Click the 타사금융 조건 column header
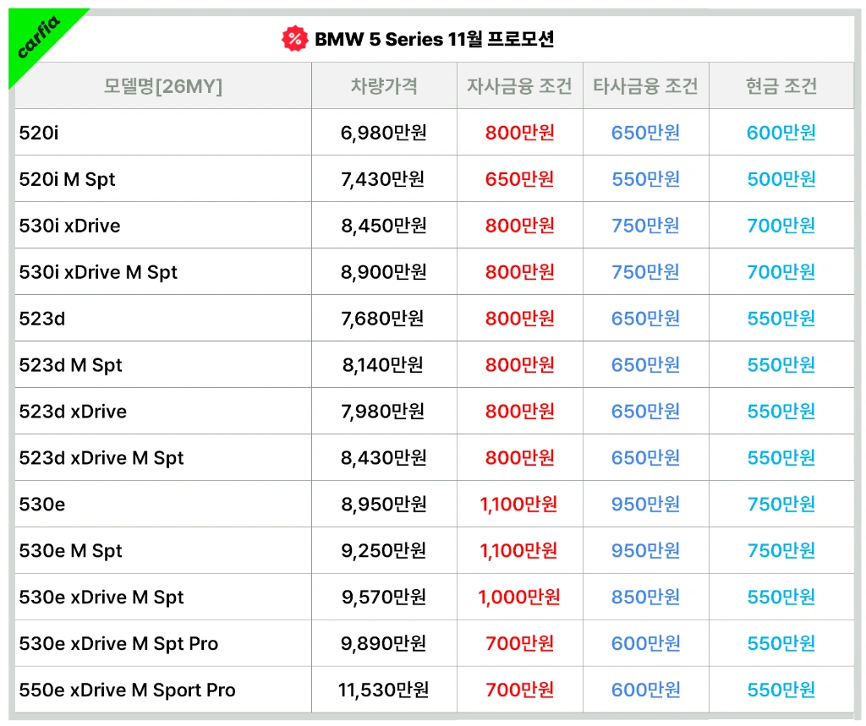The image size is (866, 726). point(645,86)
